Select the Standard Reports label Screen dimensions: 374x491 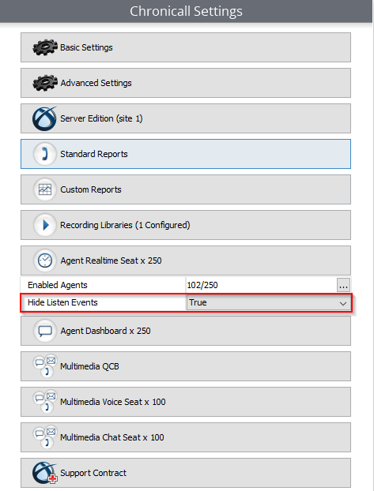point(94,154)
